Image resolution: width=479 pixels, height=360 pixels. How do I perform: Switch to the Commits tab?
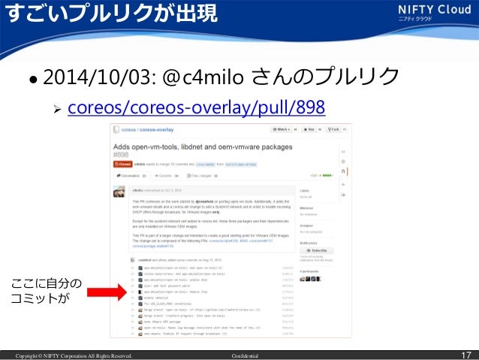tap(167, 176)
